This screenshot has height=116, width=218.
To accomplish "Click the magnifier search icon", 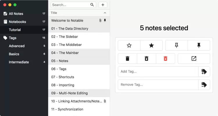I will pyautogui.click(x=92, y=5).
